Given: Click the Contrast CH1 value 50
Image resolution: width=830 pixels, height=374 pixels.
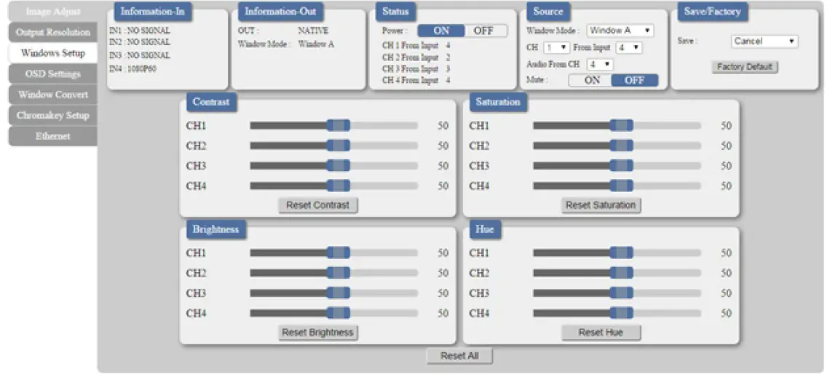Looking at the screenshot, I should click(443, 126).
